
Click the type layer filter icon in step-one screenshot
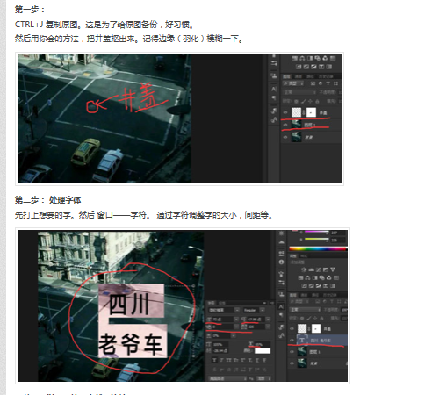pos(328,83)
